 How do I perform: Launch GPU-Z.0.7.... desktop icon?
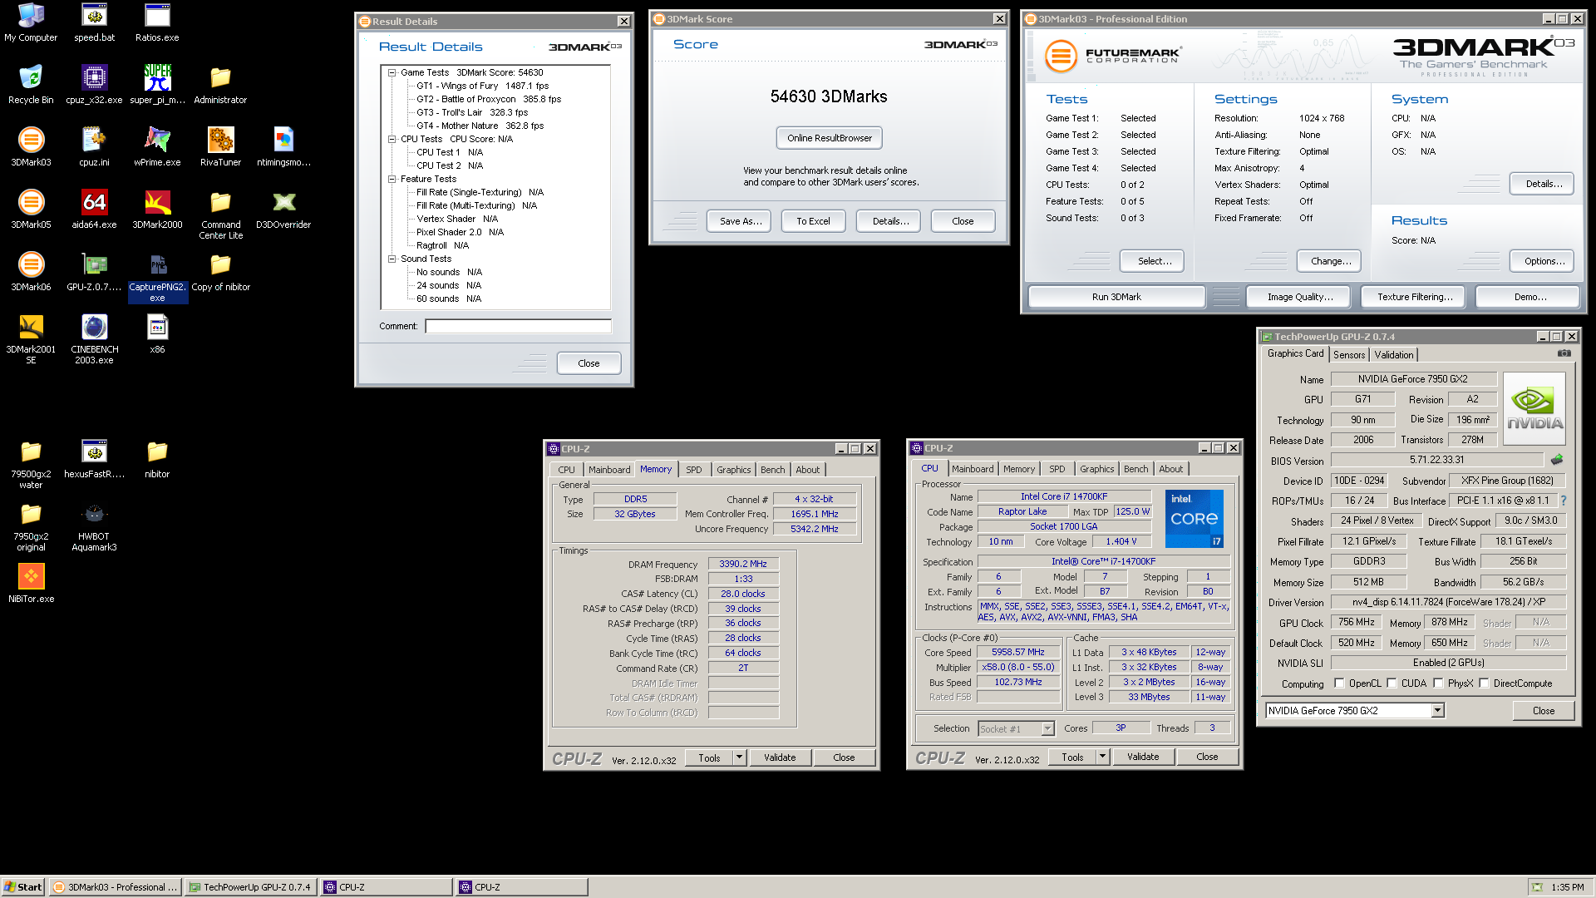tap(94, 272)
